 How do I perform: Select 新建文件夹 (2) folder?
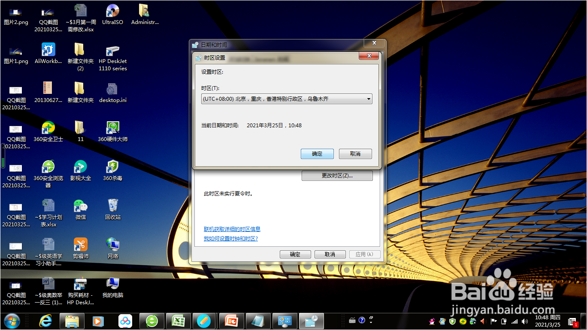point(81,57)
